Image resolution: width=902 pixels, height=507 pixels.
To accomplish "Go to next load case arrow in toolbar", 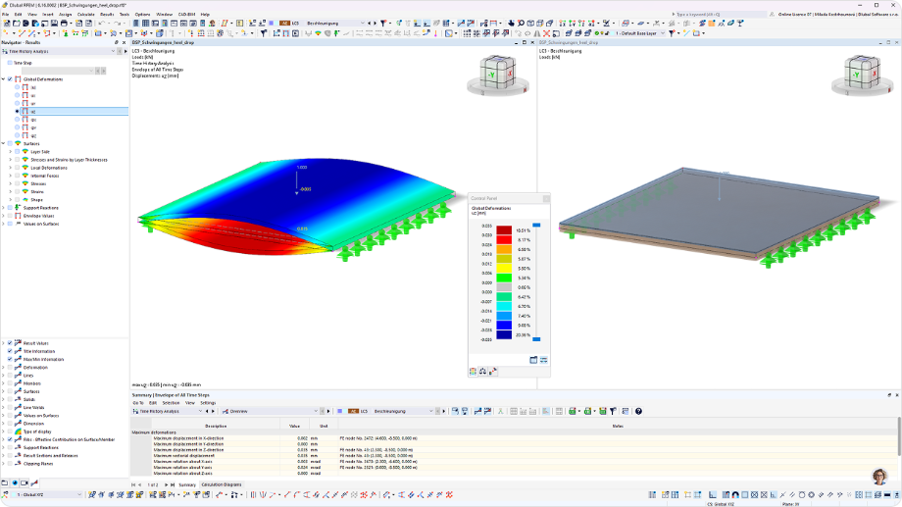I will pyautogui.click(x=376, y=23).
